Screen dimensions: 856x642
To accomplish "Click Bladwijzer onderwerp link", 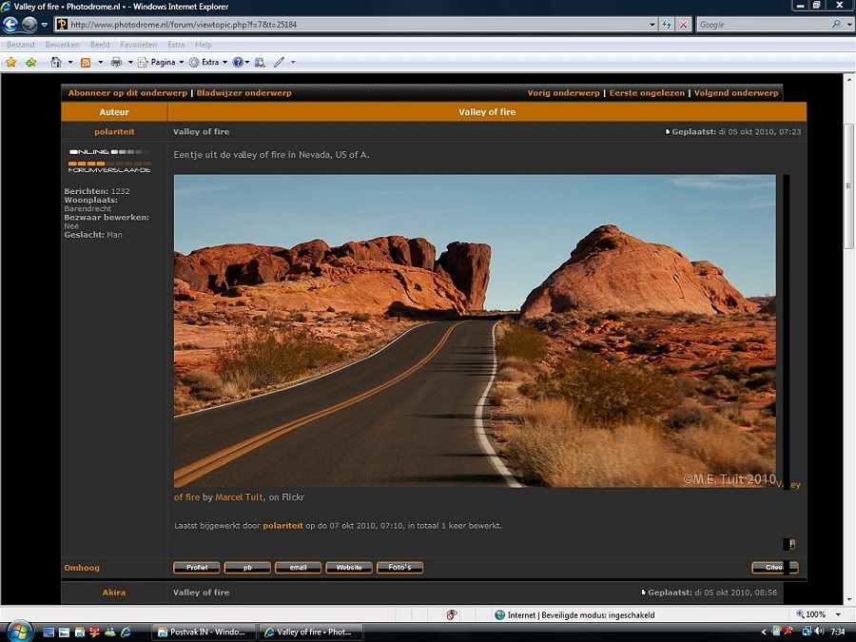I will point(244,93).
